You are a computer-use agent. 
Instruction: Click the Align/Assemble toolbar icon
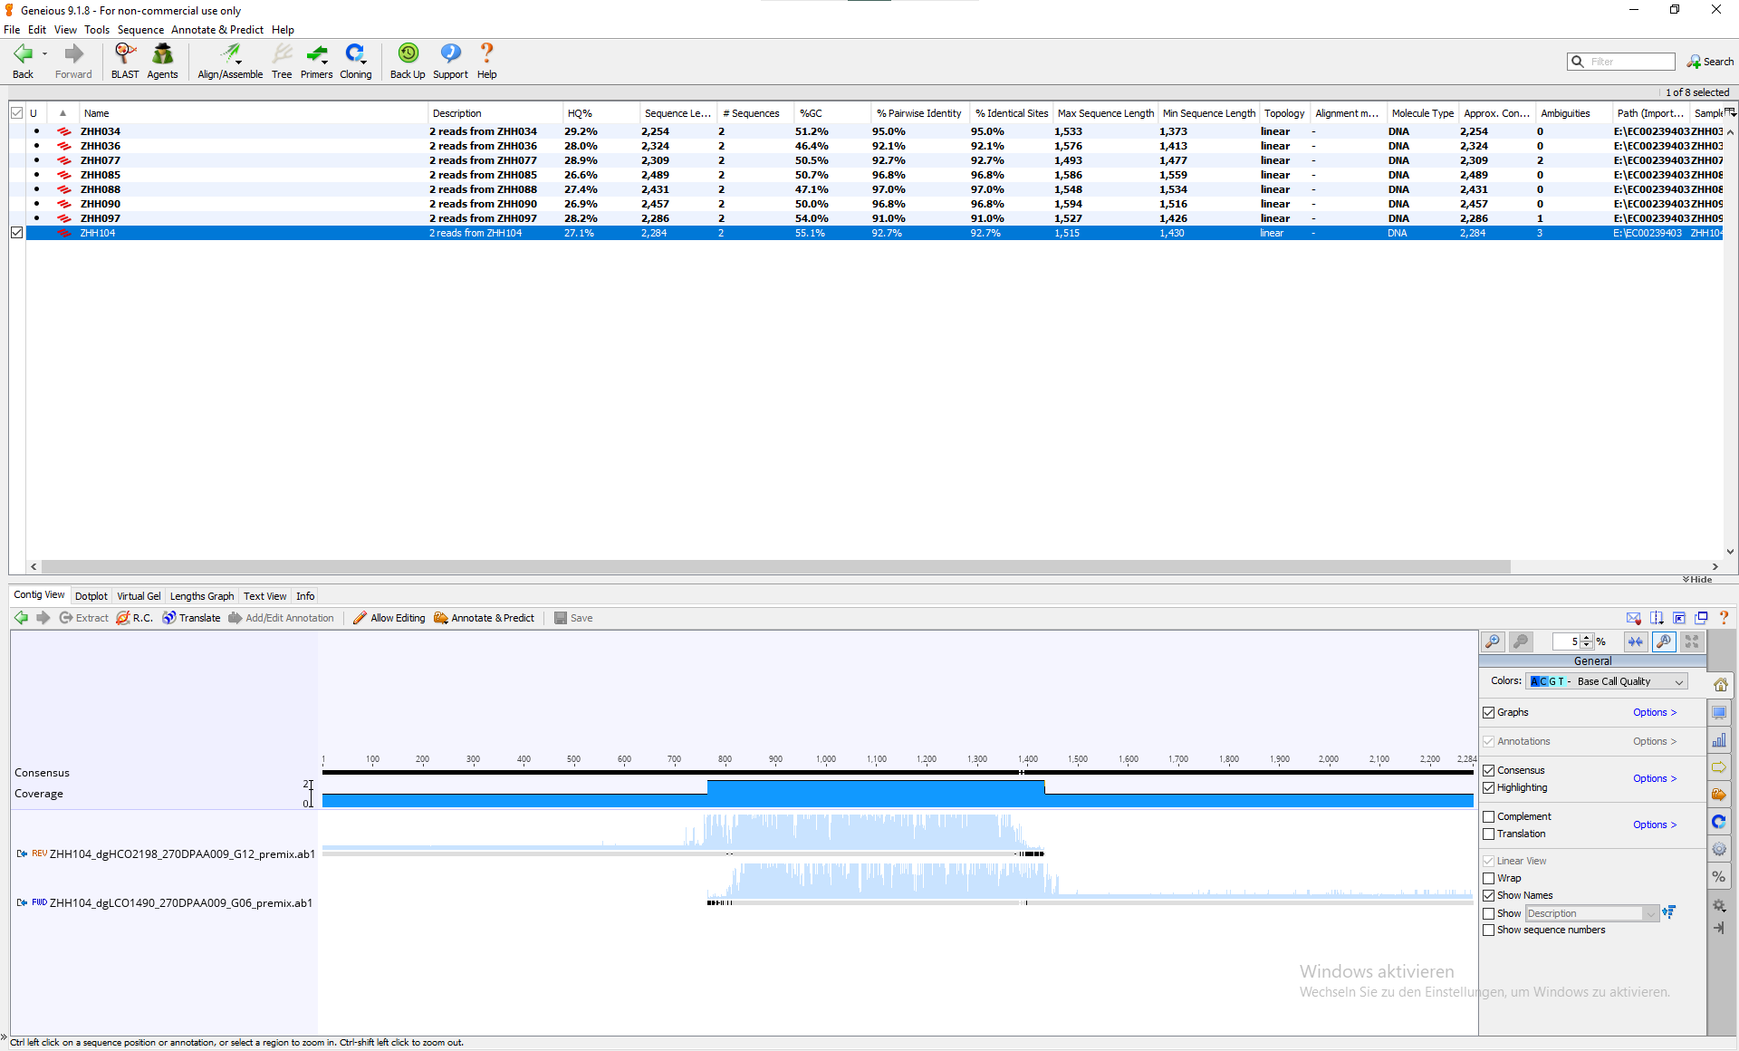[x=230, y=62]
